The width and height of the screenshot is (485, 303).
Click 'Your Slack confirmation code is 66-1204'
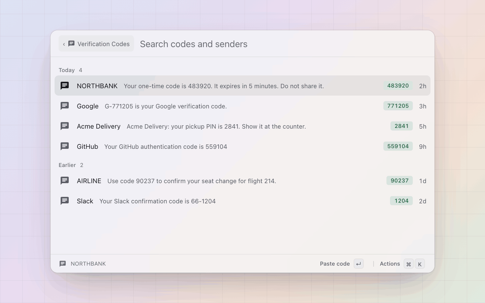157,201
